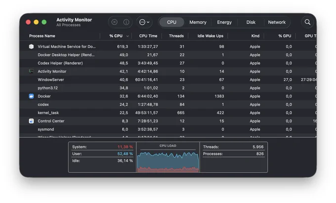The height and width of the screenshot is (203, 336).
Task: Select the Activity Monitor process name
Action: [52, 71]
